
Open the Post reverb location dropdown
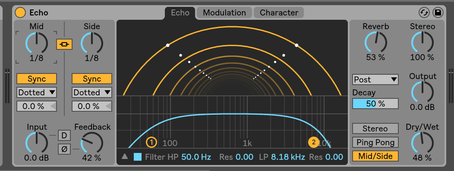pos(375,79)
